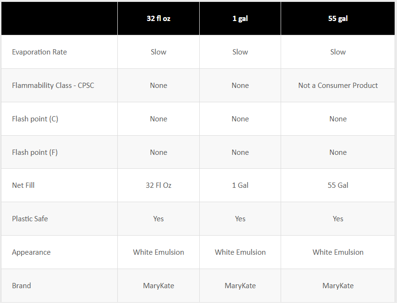Select the "1 Gal" Net Fill value
397x303 pixels.
coord(240,185)
